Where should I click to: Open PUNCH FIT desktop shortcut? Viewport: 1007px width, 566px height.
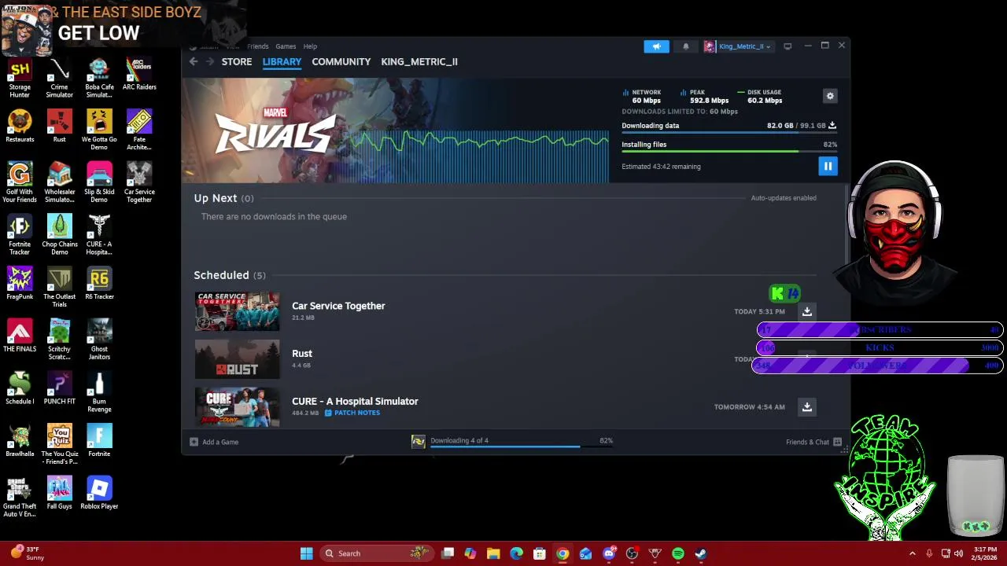[x=59, y=389]
